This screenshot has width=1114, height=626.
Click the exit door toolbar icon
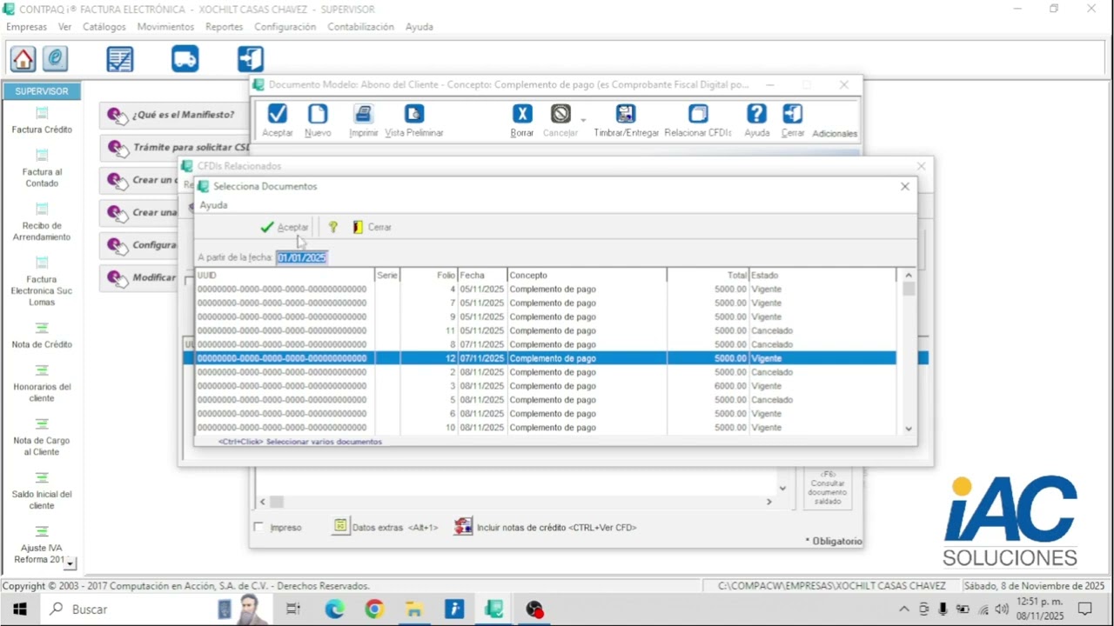pyautogui.click(x=251, y=59)
